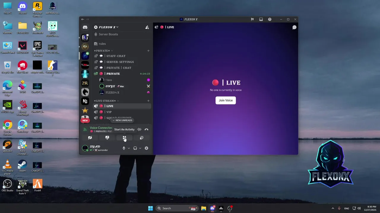Select the Brawlhalla desktop shortcut

pyautogui.click(x=37, y=28)
